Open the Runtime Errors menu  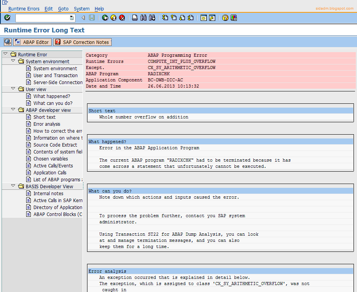pos(24,8)
